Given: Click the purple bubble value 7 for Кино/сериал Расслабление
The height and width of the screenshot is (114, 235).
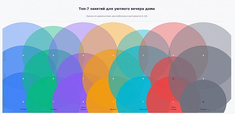Looking at the screenshot, I should tap(83, 79).
